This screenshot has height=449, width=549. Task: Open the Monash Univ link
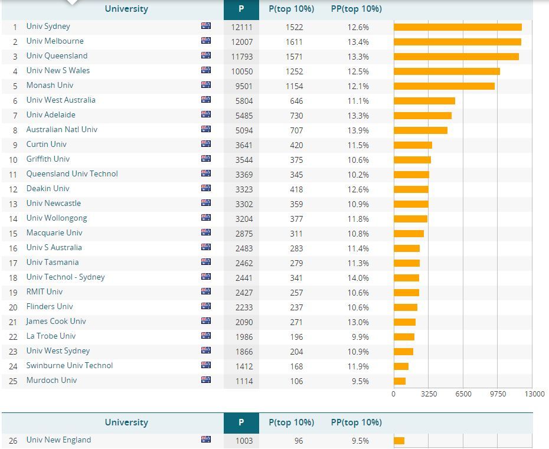coord(50,85)
